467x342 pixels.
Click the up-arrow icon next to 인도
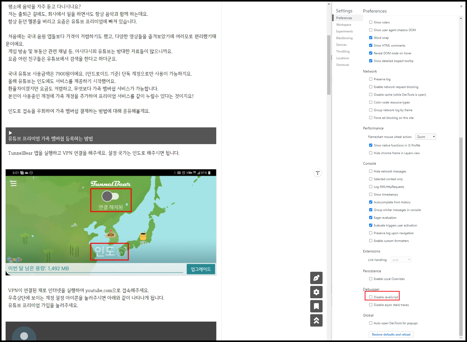point(121,252)
